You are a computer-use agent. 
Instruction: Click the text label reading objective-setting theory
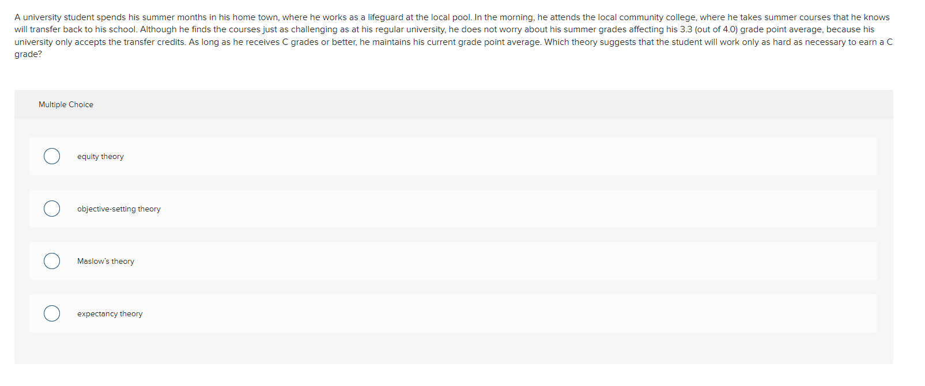(119, 209)
